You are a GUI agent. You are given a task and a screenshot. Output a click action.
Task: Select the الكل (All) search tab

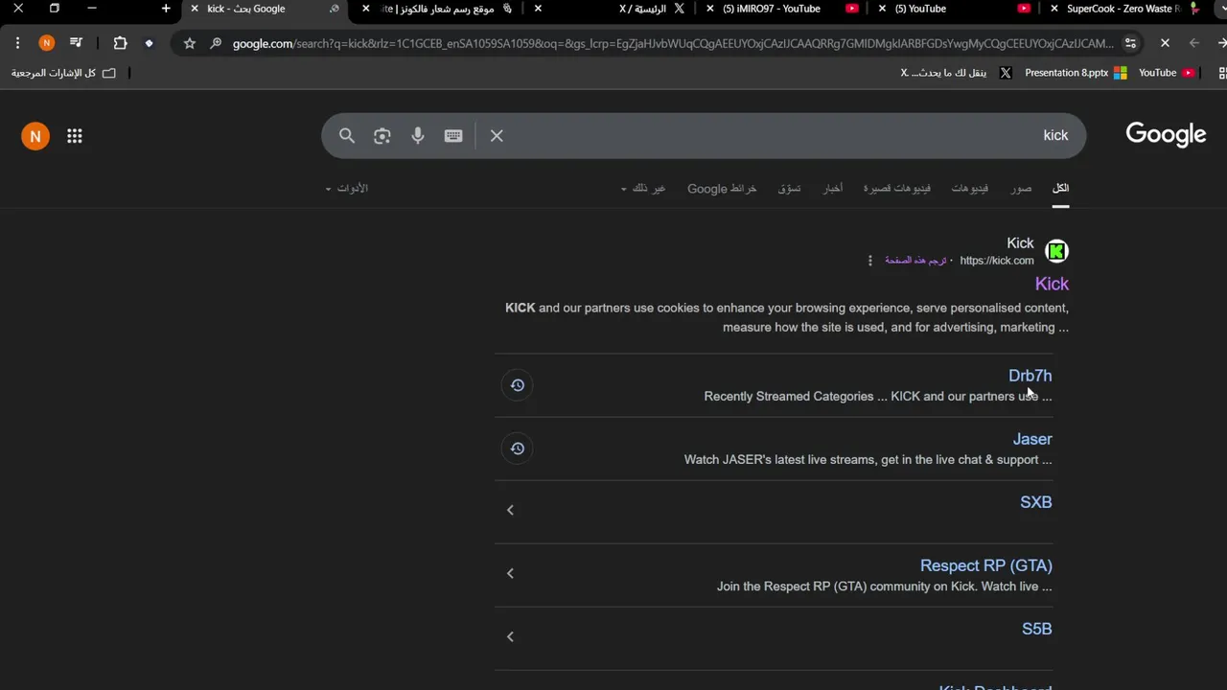(x=1060, y=189)
